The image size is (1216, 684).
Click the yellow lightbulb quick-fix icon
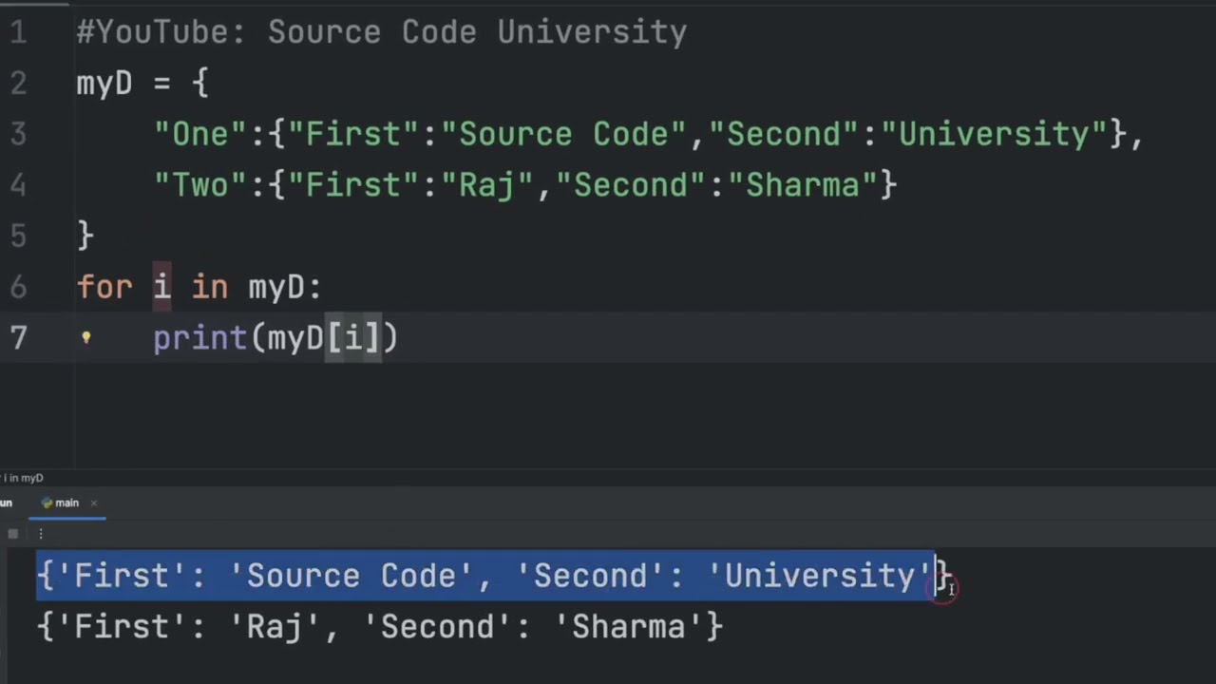[85, 337]
